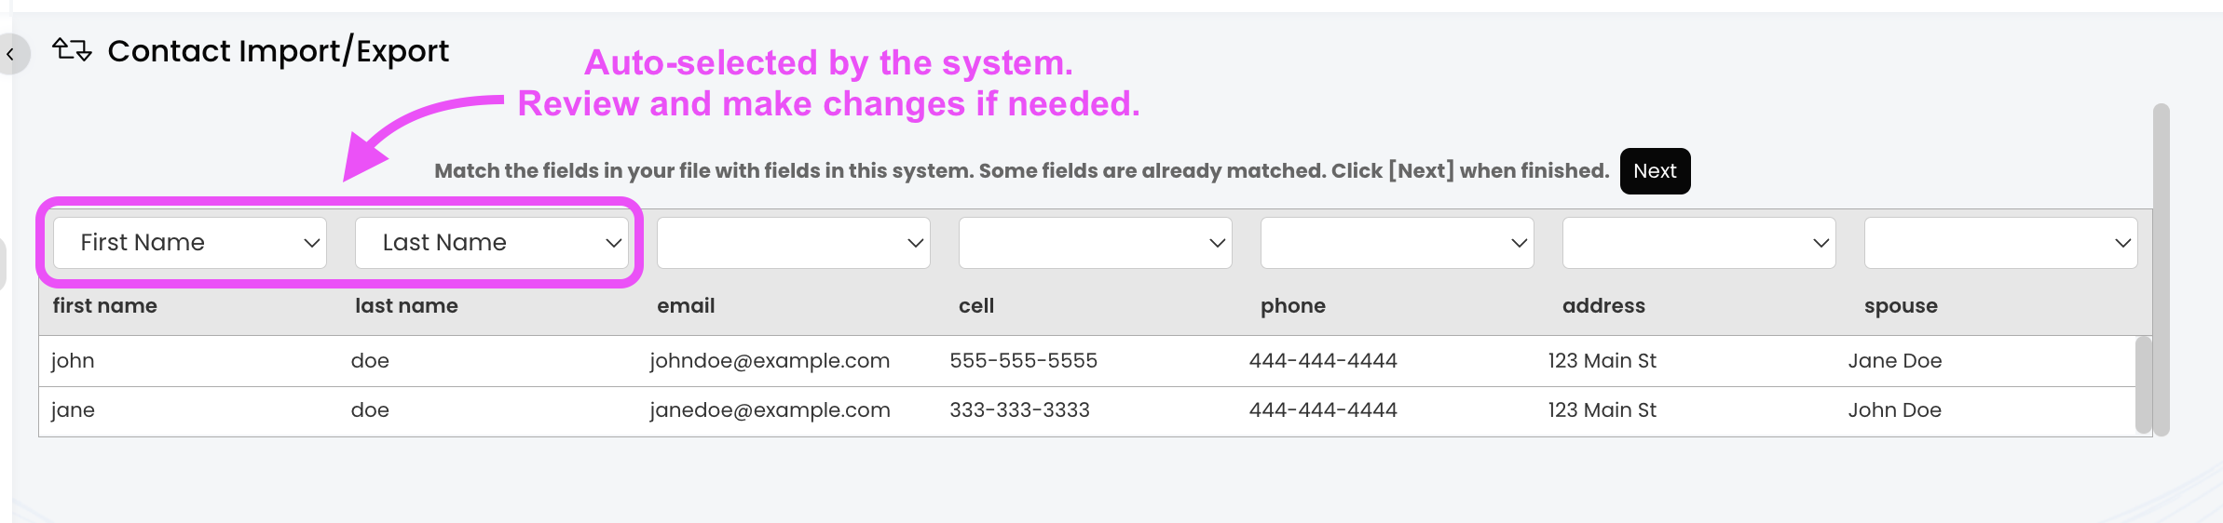
Task: Expand the dropdown above the address column
Action: coord(1699,243)
